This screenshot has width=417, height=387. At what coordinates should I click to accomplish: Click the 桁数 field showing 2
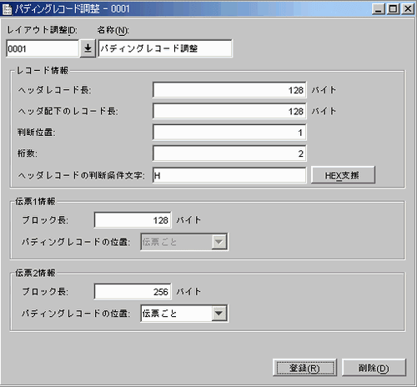229,153
